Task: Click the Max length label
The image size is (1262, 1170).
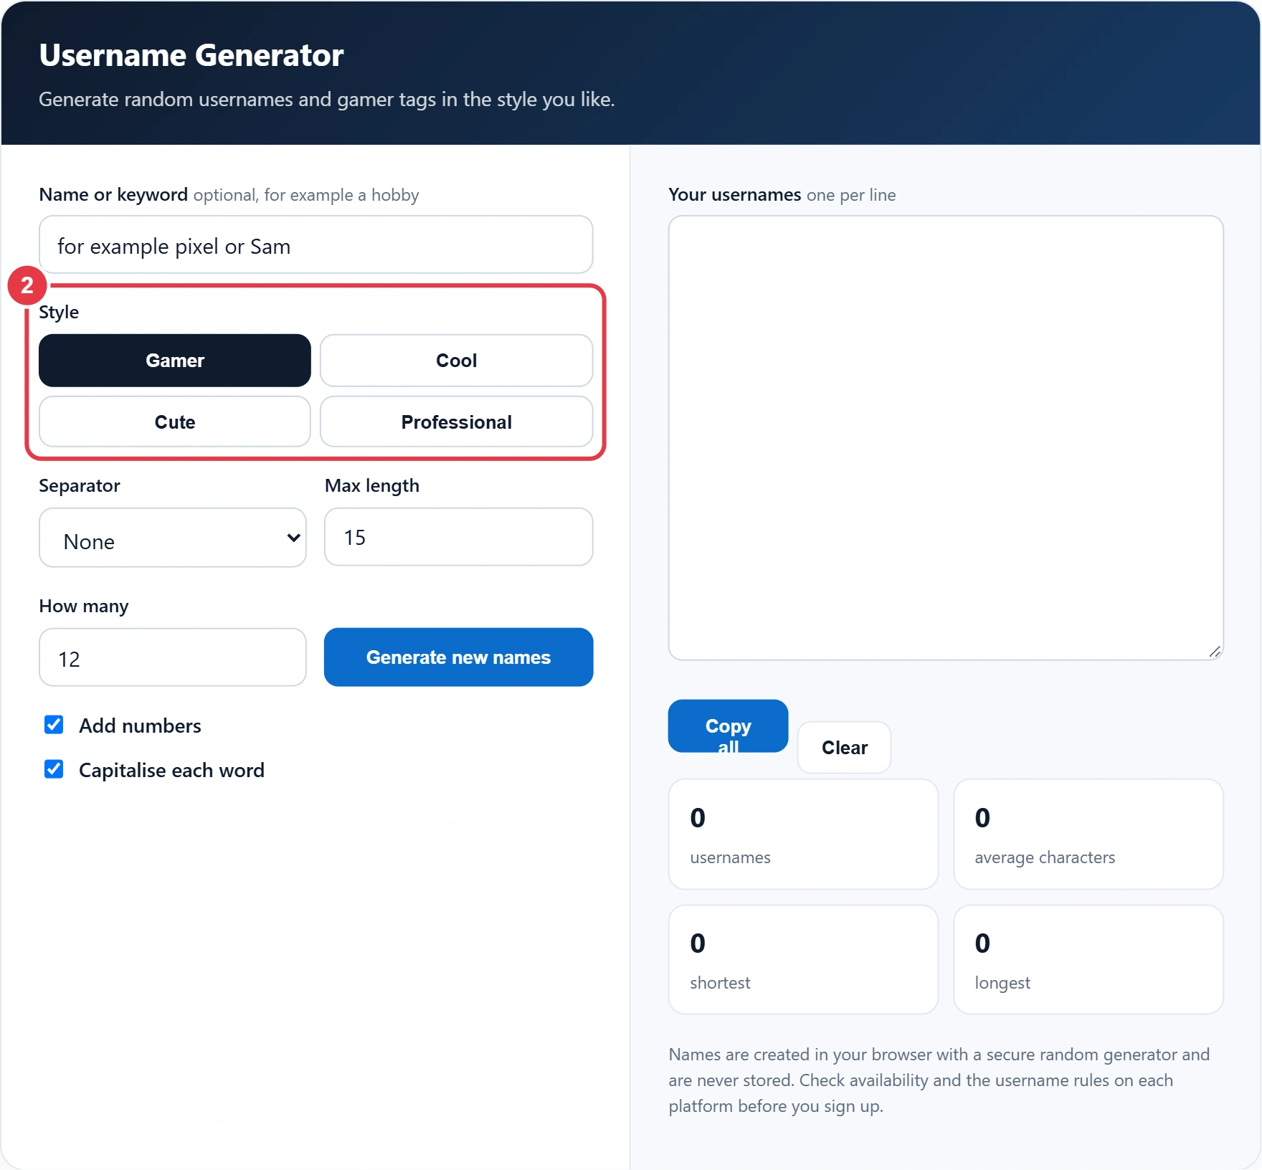Action: 372,485
